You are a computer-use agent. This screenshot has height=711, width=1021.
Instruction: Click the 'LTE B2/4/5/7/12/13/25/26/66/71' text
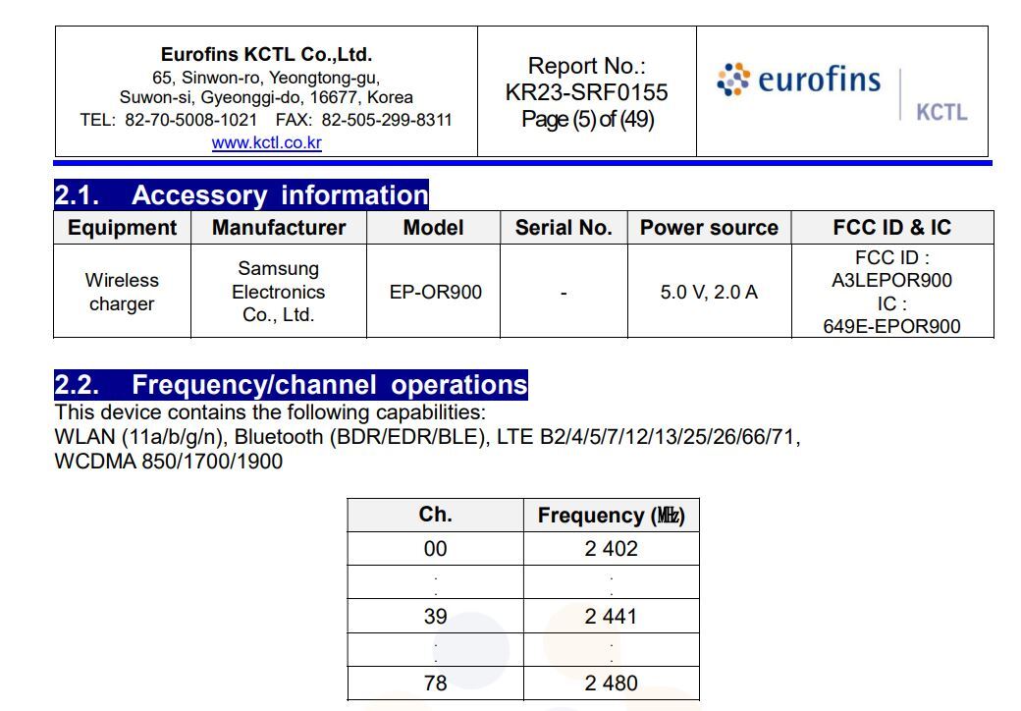[x=646, y=436]
